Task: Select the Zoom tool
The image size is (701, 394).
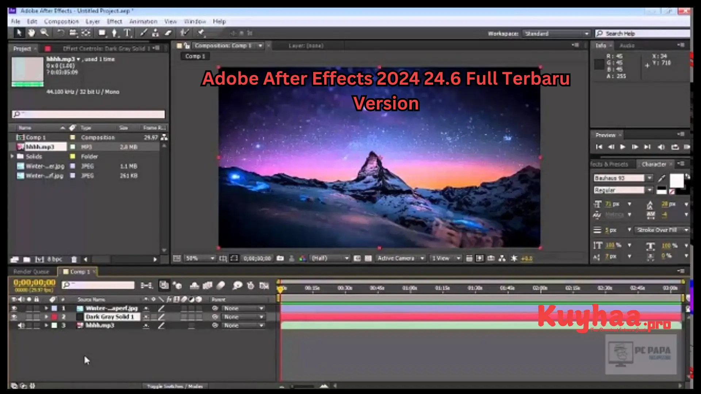Action: point(45,34)
